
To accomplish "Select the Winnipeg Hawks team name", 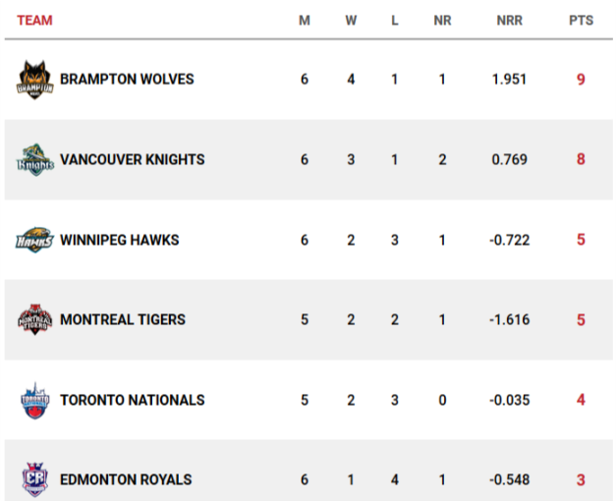I will tap(119, 240).
